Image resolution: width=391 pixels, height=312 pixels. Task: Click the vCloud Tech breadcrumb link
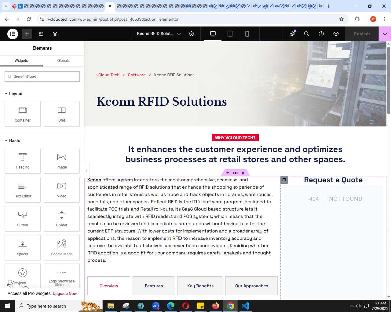pyautogui.click(x=108, y=75)
